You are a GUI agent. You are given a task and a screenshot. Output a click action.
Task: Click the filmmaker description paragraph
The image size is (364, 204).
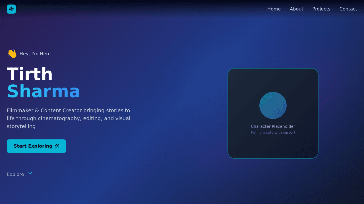click(x=69, y=118)
